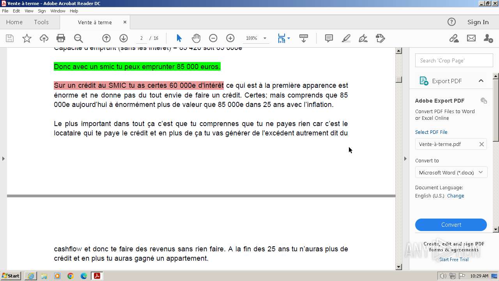Click the document vertical scrollbar thumb
499x281 pixels.
pos(398,79)
